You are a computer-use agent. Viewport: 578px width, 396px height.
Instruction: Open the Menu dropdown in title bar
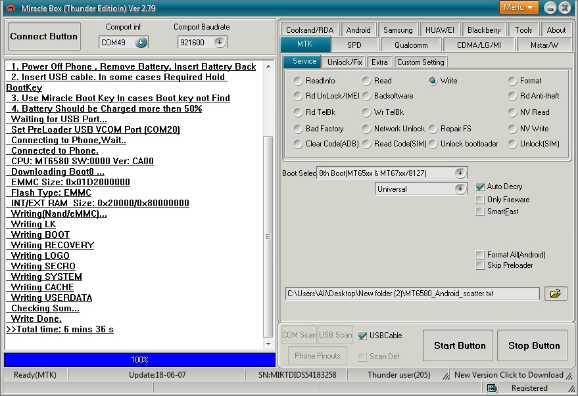tap(519, 7)
